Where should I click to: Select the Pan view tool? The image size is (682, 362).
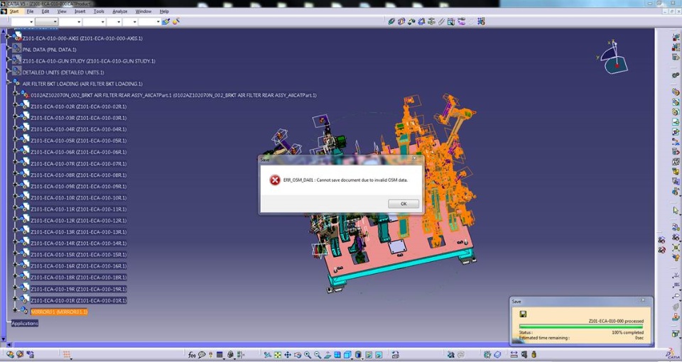(x=288, y=355)
